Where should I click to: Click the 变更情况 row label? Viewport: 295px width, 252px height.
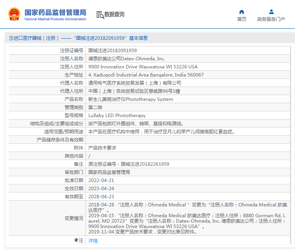coord(74,218)
